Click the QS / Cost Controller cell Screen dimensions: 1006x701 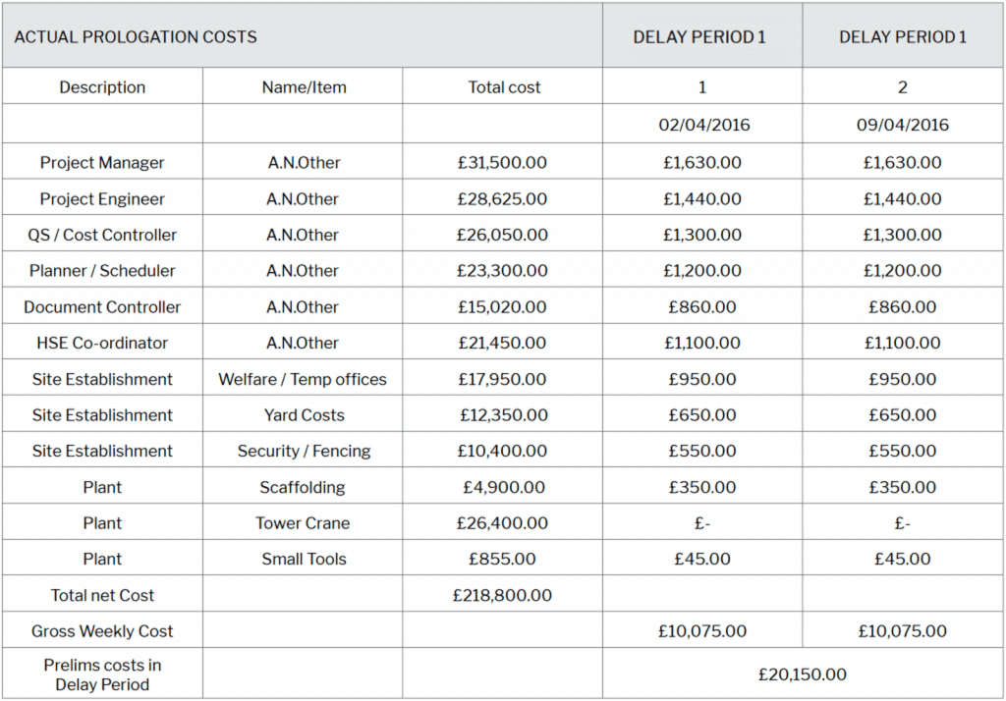[102, 235]
